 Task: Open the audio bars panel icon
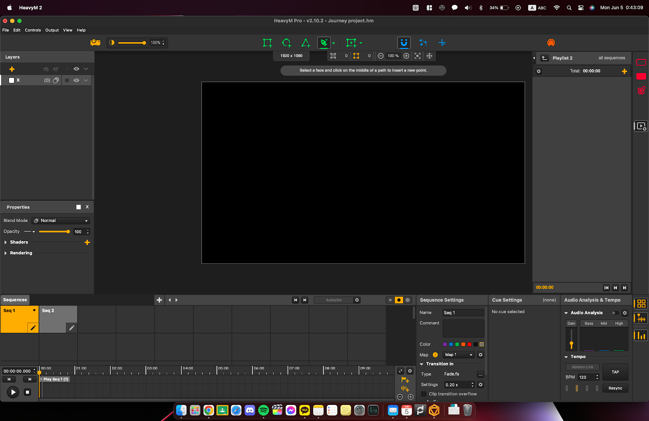tap(641, 335)
